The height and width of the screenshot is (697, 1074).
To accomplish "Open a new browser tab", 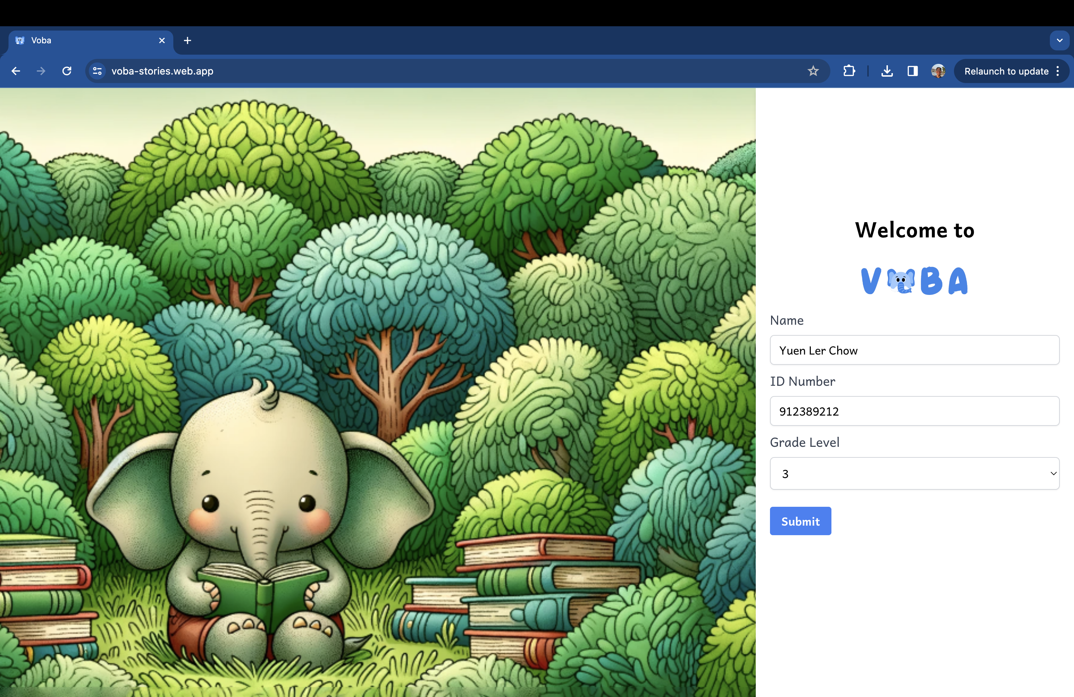I will pos(187,40).
